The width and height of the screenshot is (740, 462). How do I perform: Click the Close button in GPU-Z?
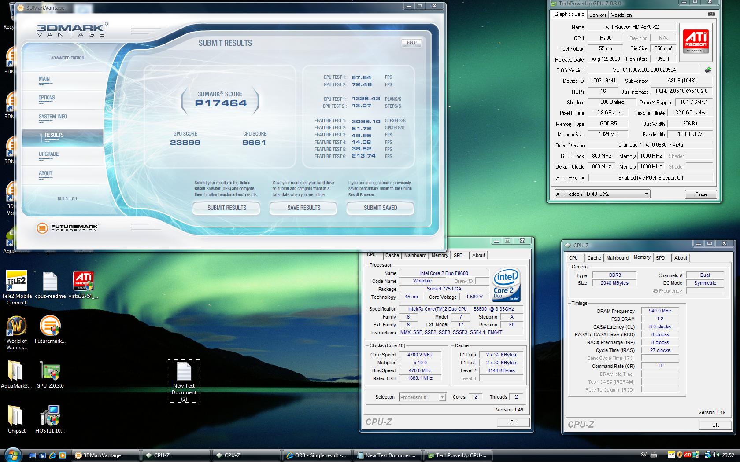pos(700,194)
